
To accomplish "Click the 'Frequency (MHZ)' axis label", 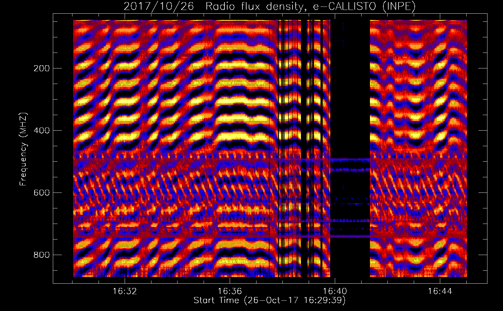I will click(x=23, y=149).
